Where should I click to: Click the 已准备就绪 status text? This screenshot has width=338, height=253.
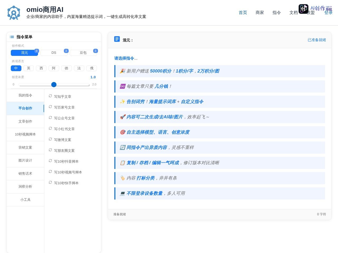click(x=317, y=40)
